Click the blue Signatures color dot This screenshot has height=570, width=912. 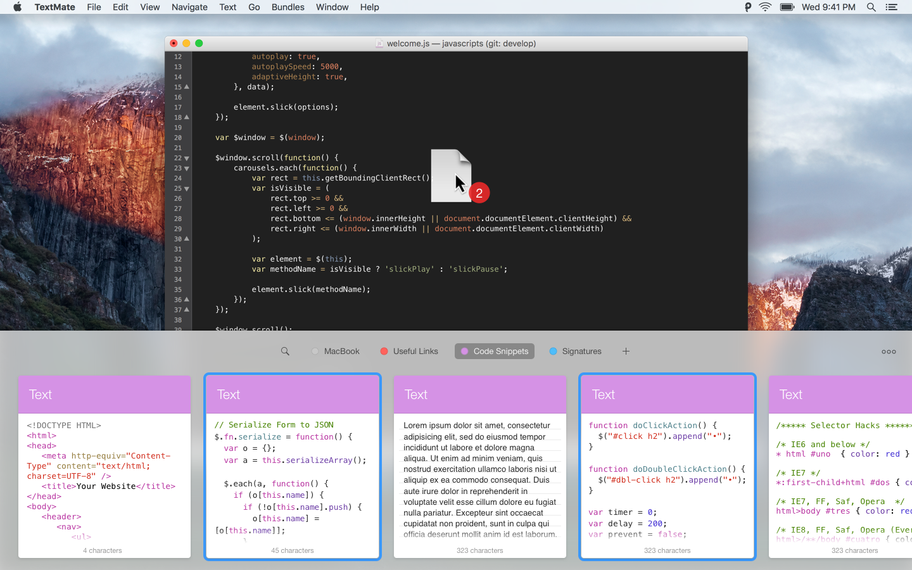tap(553, 351)
